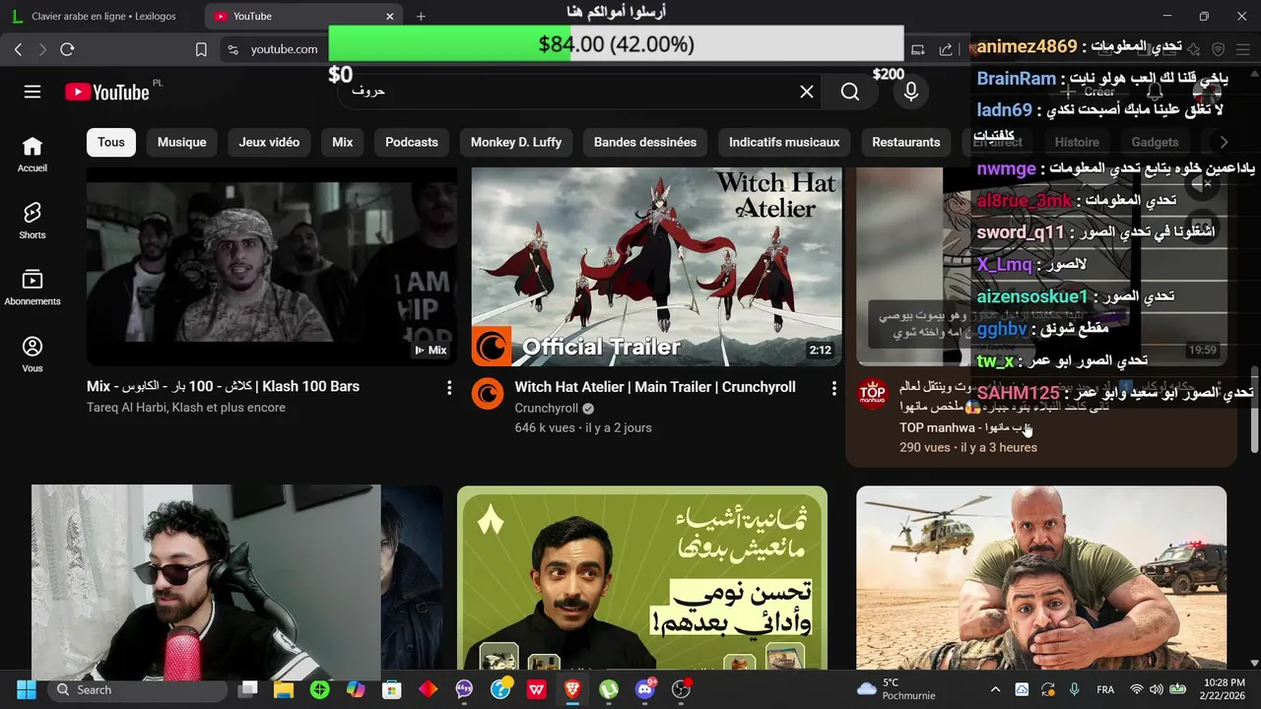1261x709 pixels.
Task: Select the Podcasts chip
Action: coord(412,142)
